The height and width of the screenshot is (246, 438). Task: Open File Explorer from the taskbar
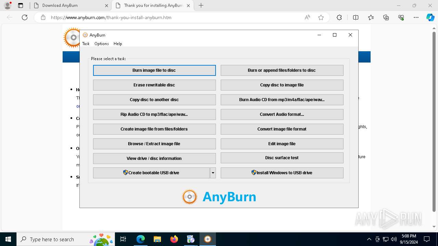[x=157, y=239]
